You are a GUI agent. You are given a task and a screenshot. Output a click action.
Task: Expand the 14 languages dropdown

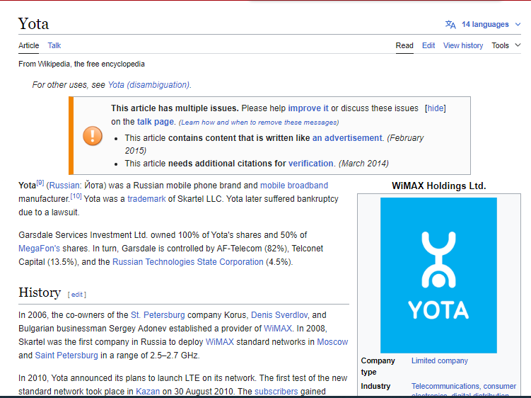coord(483,24)
